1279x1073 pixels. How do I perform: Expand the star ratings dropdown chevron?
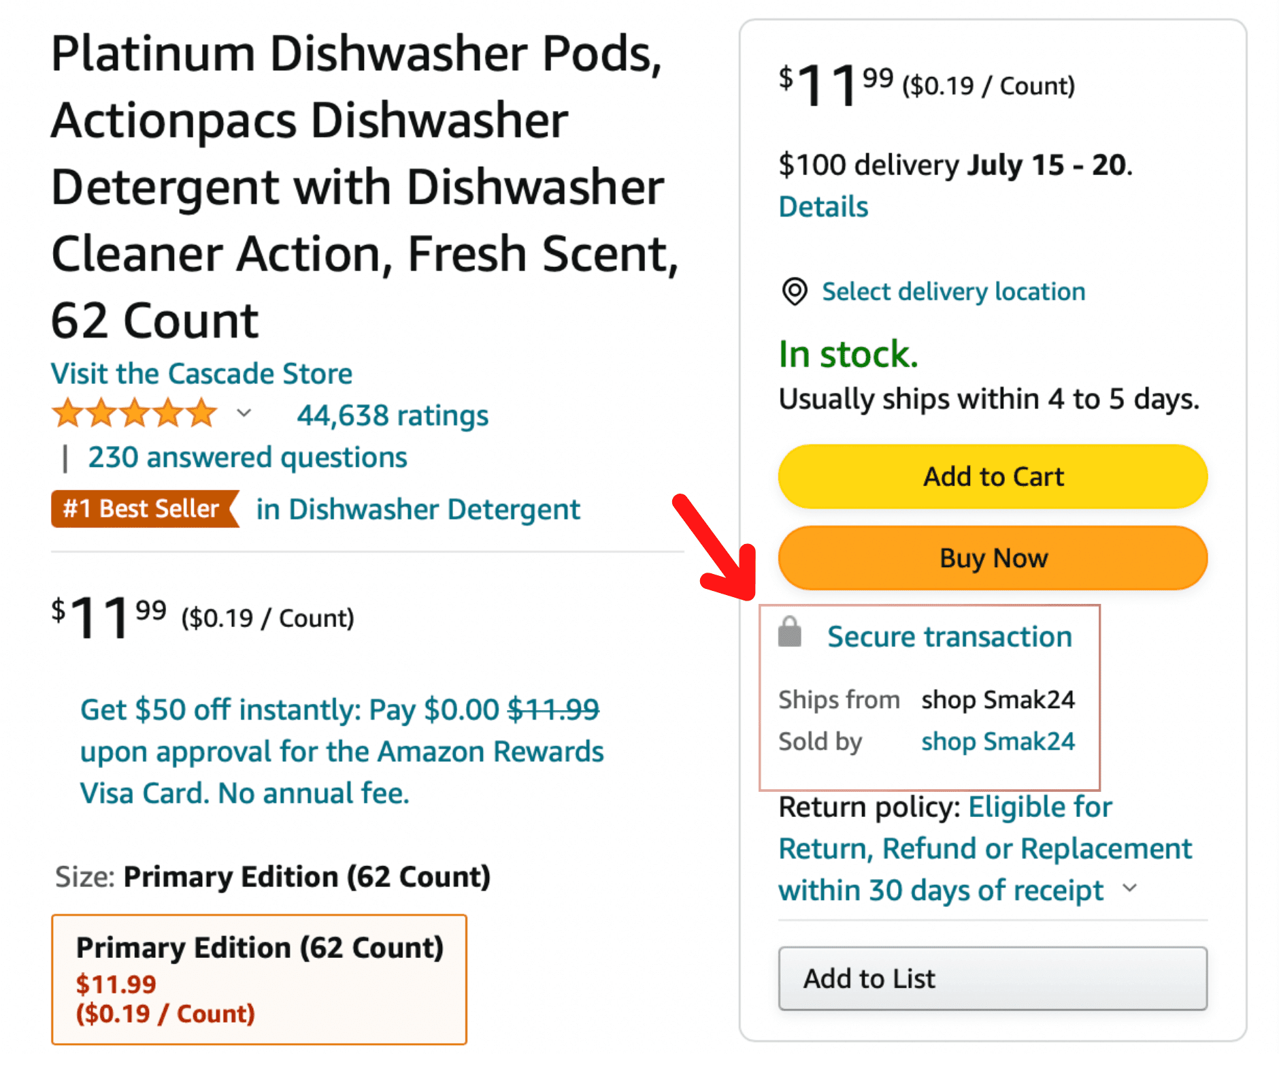tap(244, 413)
